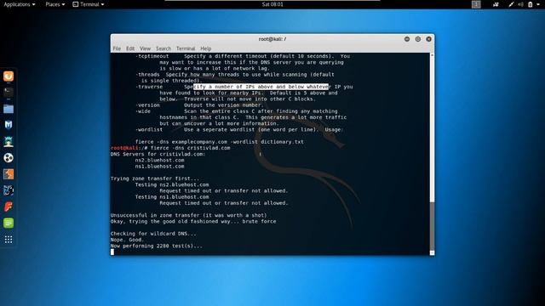This screenshot has height=306, width=545.
Task: Open the volume indicator
Action: coord(520,4)
